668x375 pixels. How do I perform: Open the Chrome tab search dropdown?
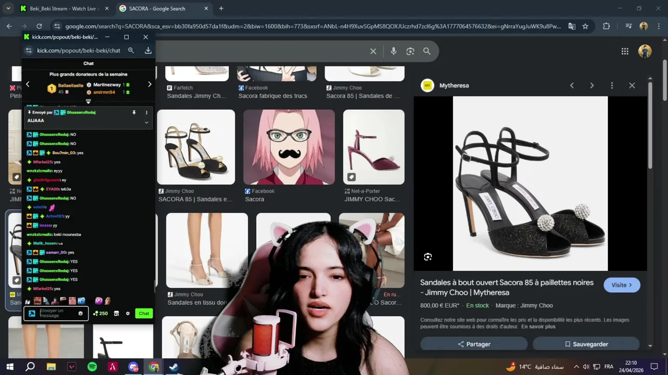(x=8, y=8)
